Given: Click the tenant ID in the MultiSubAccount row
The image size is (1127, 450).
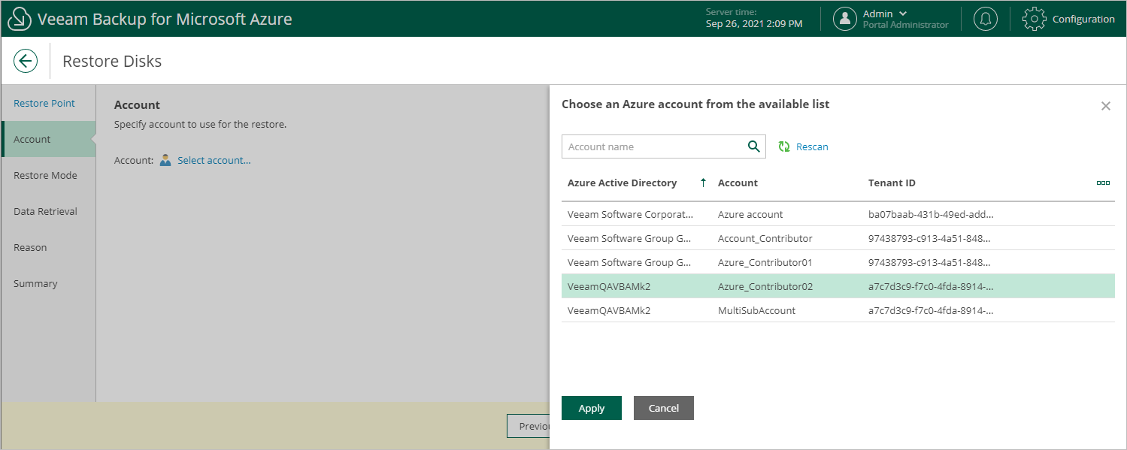Looking at the screenshot, I should pyautogui.click(x=931, y=310).
